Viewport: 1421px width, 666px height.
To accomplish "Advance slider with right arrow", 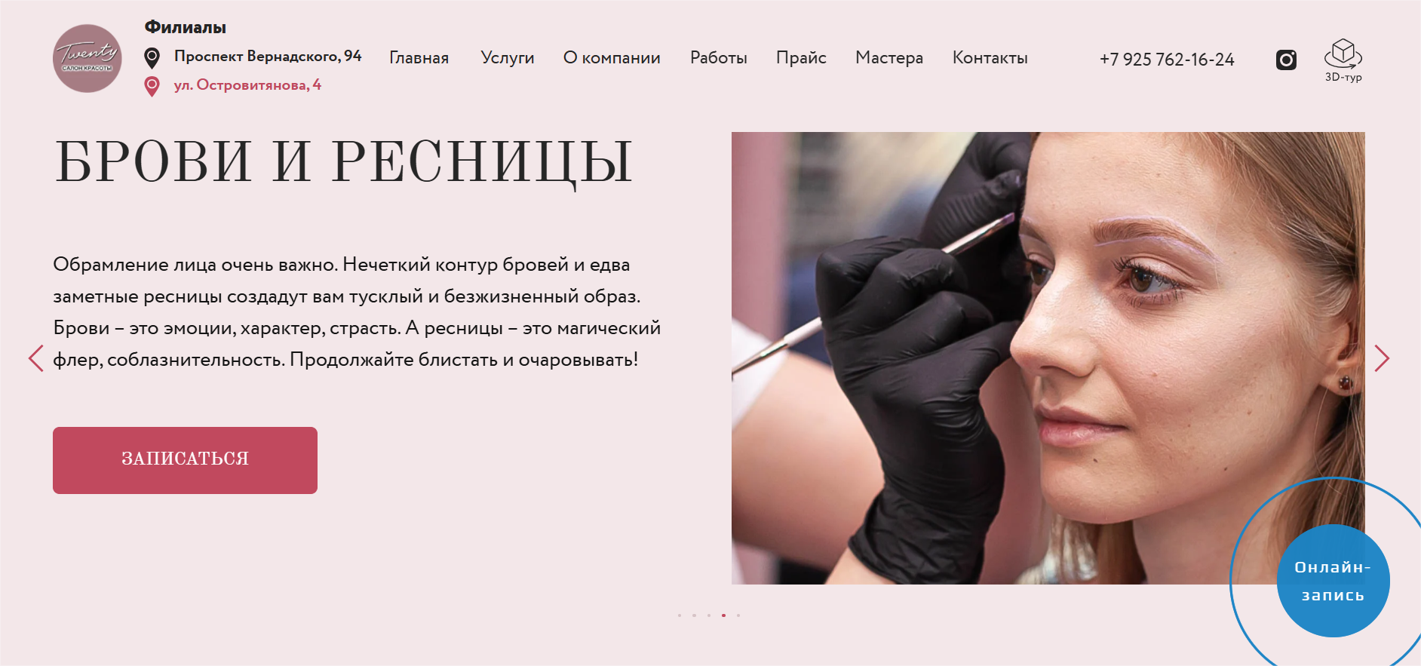I will coord(1381,358).
